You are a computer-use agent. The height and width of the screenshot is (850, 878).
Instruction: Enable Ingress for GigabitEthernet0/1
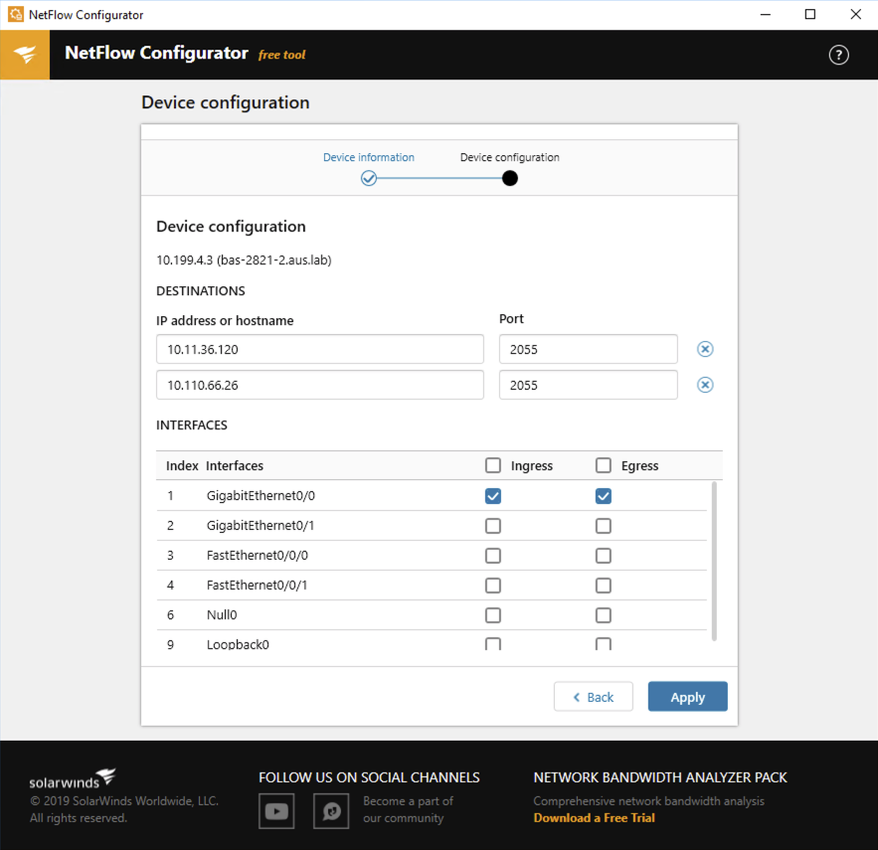click(x=493, y=526)
